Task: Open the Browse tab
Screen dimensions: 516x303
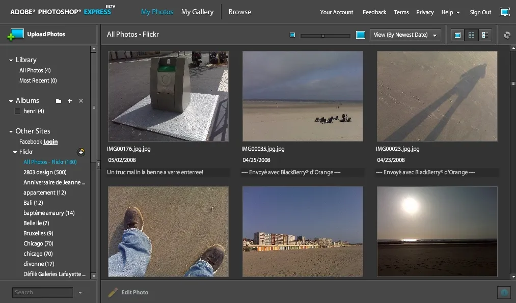Action: coord(240,12)
